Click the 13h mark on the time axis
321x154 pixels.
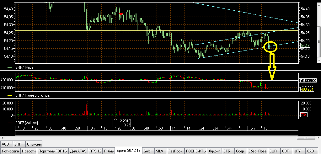pos(92,128)
